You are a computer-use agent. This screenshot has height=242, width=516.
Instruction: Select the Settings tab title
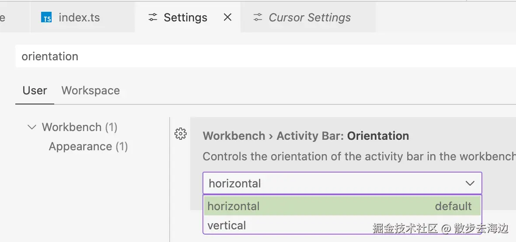point(185,17)
